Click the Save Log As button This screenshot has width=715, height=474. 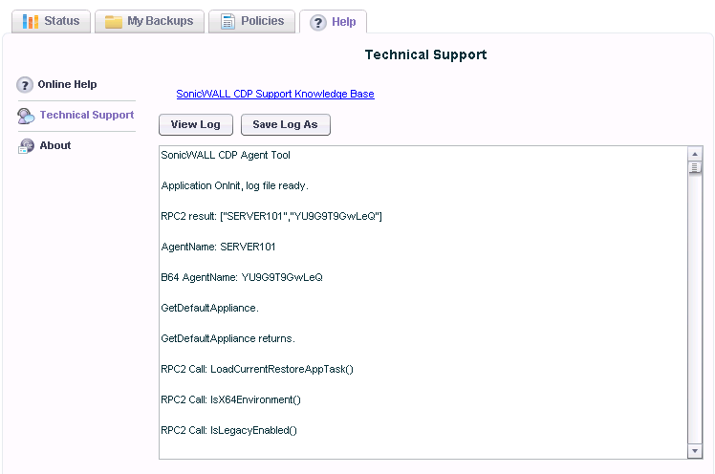coord(286,124)
